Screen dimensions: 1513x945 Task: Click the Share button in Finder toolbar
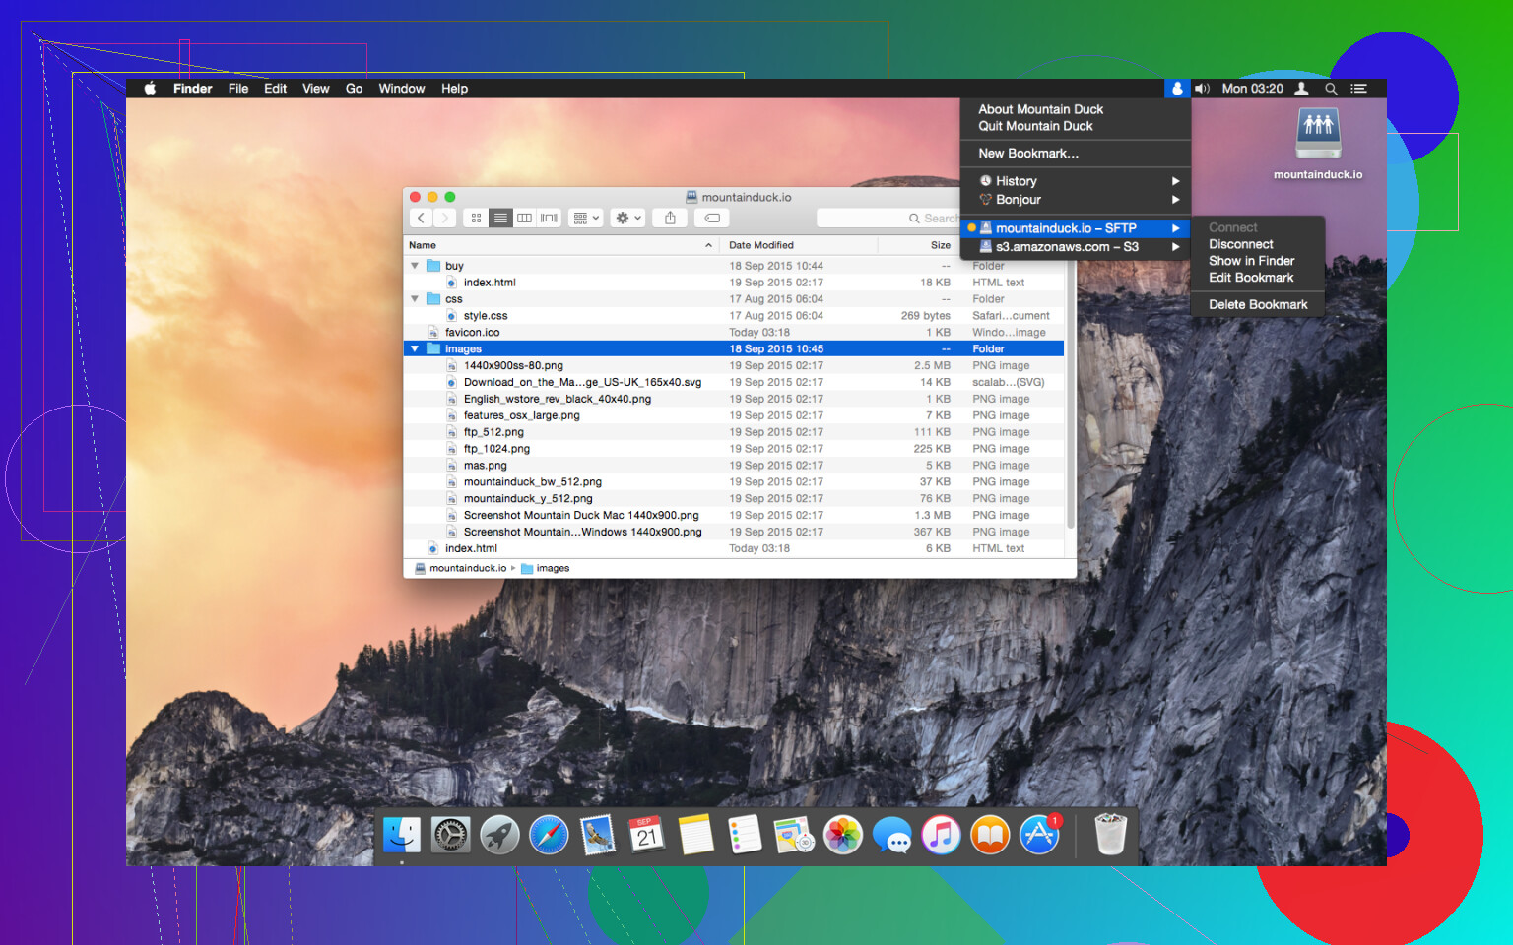670,218
